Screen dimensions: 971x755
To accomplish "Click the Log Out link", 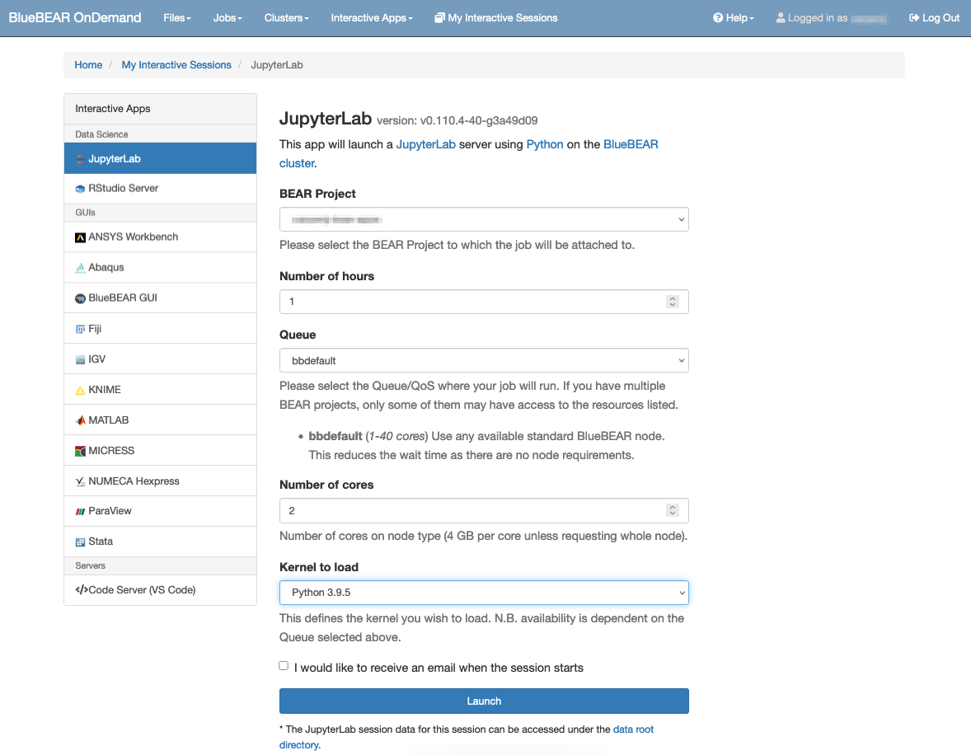I will point(934,18).
